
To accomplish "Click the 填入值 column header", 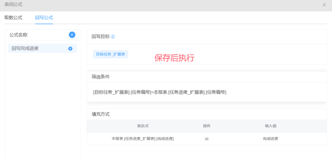I will (270, 126).
